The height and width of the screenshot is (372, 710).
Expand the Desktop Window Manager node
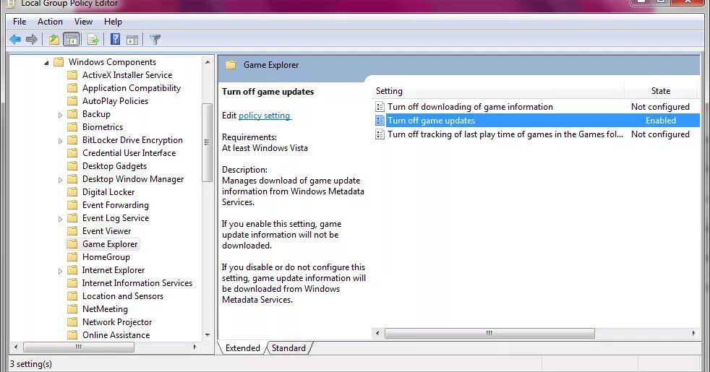60,180
